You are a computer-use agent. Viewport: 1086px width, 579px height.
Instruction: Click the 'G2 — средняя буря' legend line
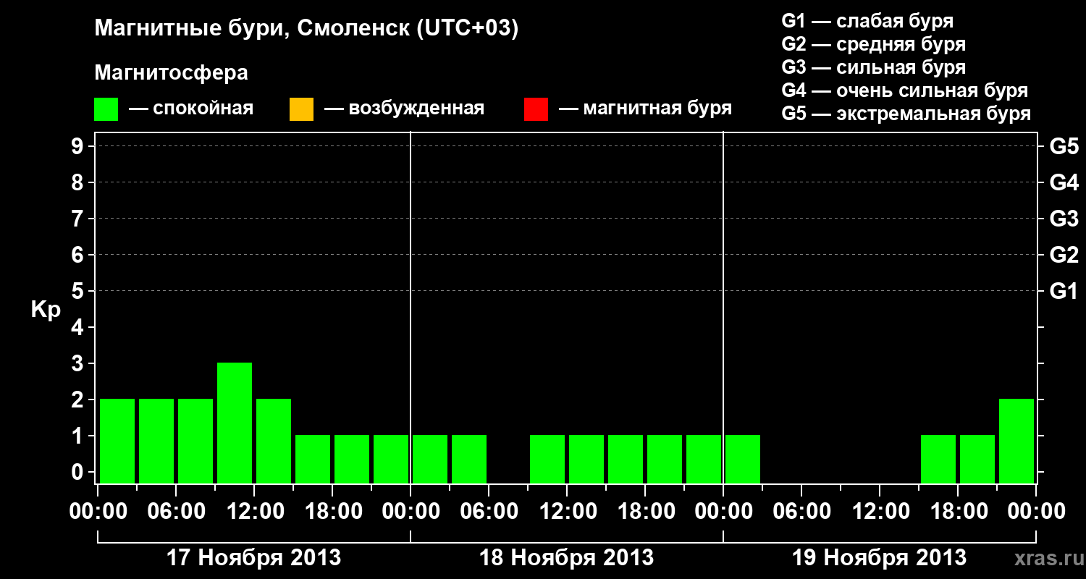point(873,44)
